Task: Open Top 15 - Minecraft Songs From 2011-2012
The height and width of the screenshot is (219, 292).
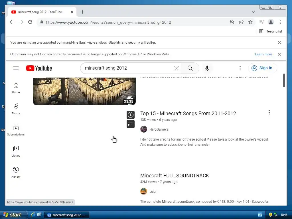Action: click(188, 113)
